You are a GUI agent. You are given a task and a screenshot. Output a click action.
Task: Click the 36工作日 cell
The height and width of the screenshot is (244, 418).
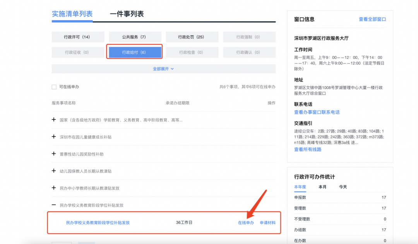point(184,222)
